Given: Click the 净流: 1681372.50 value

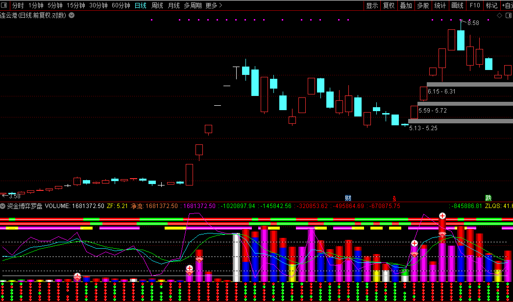Looking at the screenshot, I should pos(154,206).
